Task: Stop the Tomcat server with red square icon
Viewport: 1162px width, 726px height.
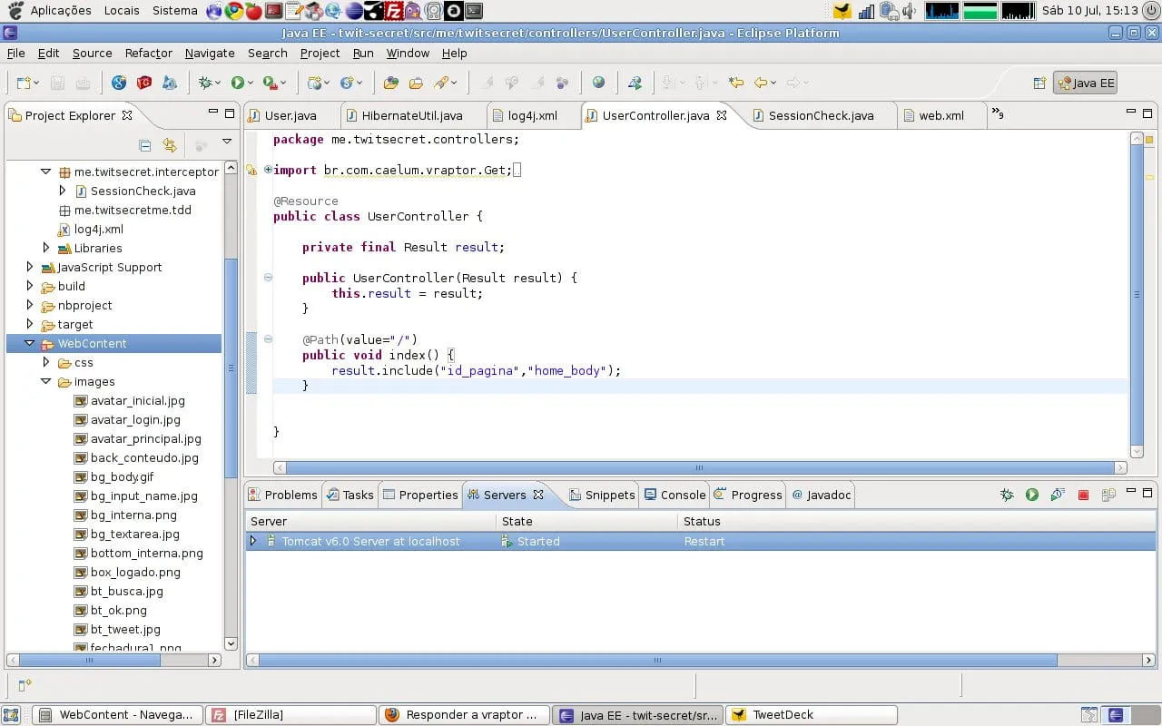Action: (1083, 495)
